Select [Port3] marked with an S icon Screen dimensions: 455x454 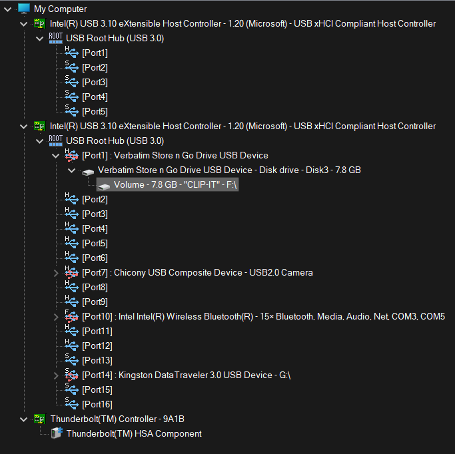(x=95, y=82)
